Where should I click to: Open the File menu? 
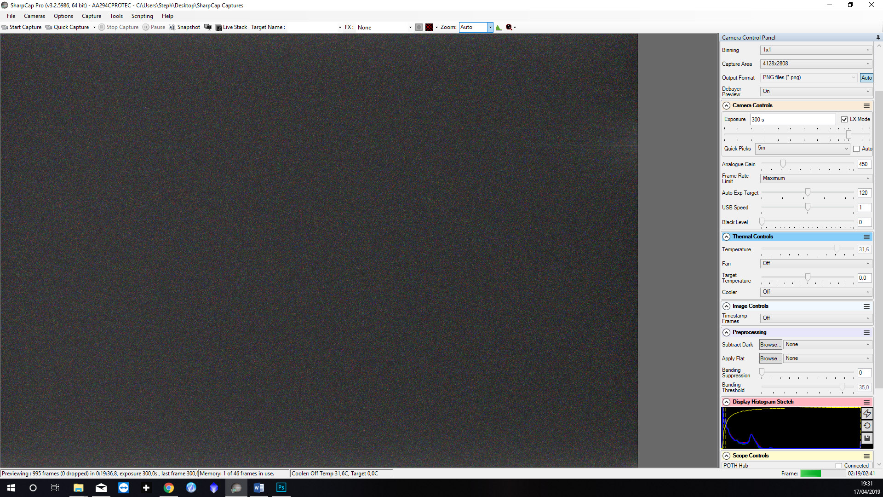pyautogui.click(x=11, y=16)
